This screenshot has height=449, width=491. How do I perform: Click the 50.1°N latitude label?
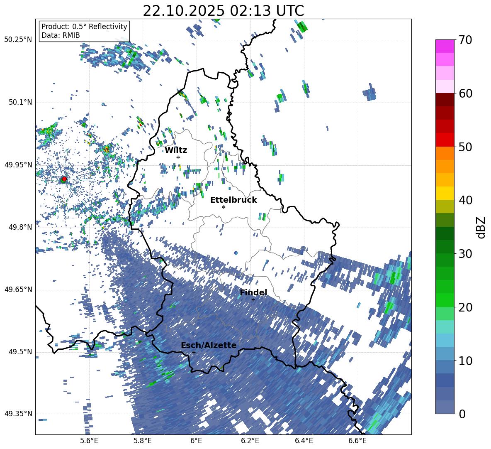tap(20, 102)
